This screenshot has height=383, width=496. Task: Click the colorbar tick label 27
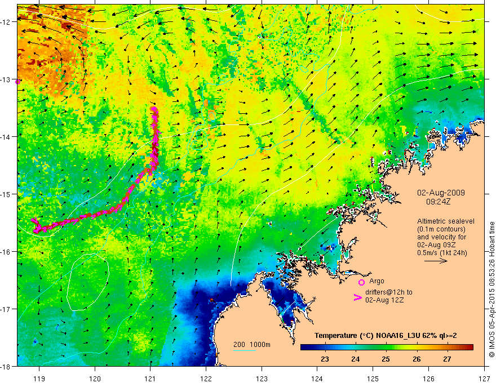[x=446, y=359]
